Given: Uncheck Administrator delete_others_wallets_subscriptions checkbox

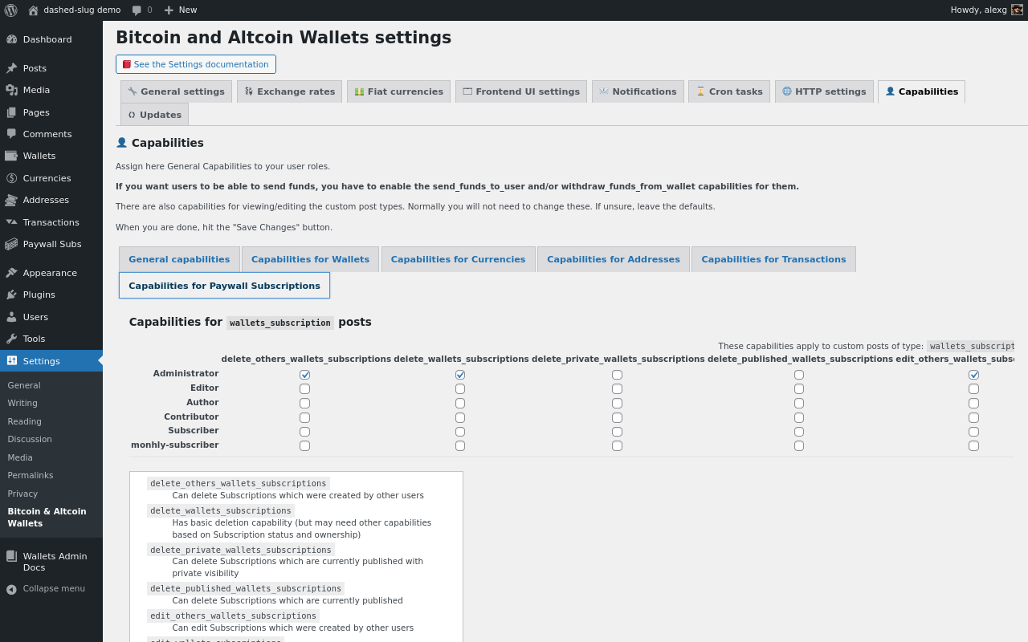Looking at the screenshot, I should [304, 375].
